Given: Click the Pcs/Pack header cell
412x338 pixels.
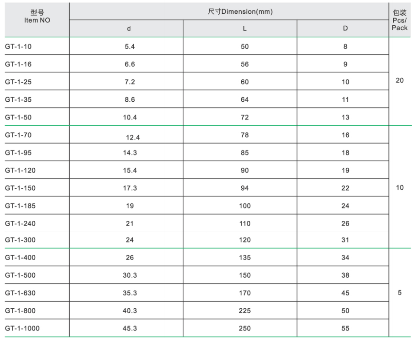Looking at the screenshot, I should pos(400,20).
